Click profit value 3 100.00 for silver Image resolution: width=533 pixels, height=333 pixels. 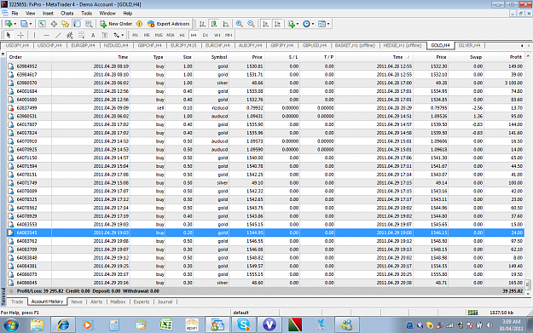tap(513, 83)
